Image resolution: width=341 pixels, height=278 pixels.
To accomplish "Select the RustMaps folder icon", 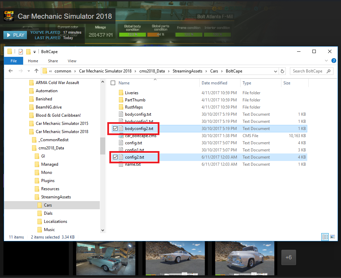I will (121, 107).
